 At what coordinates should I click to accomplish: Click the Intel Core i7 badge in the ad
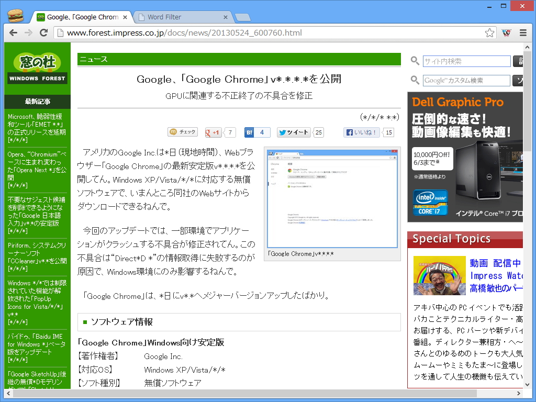[x=430, y=203]
